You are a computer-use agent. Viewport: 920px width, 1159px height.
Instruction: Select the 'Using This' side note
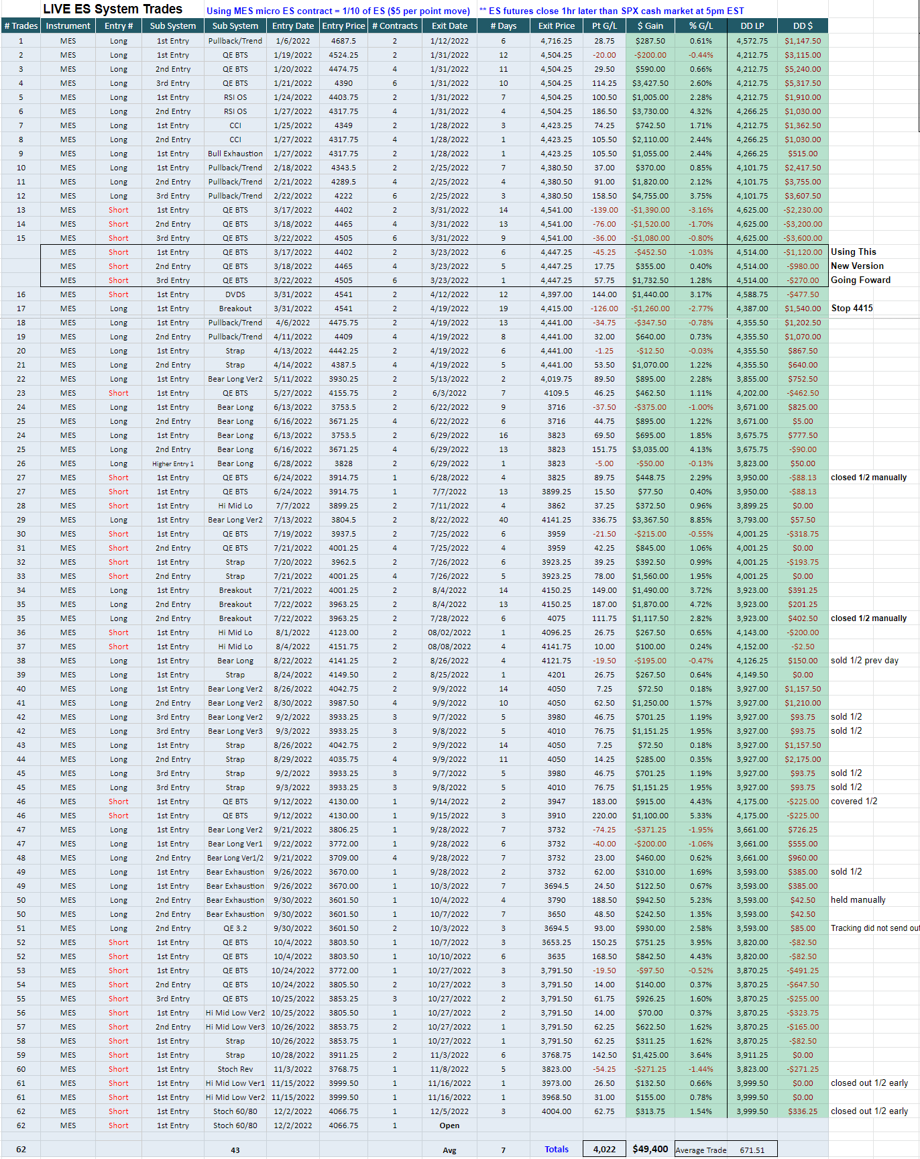coord(853,252)
